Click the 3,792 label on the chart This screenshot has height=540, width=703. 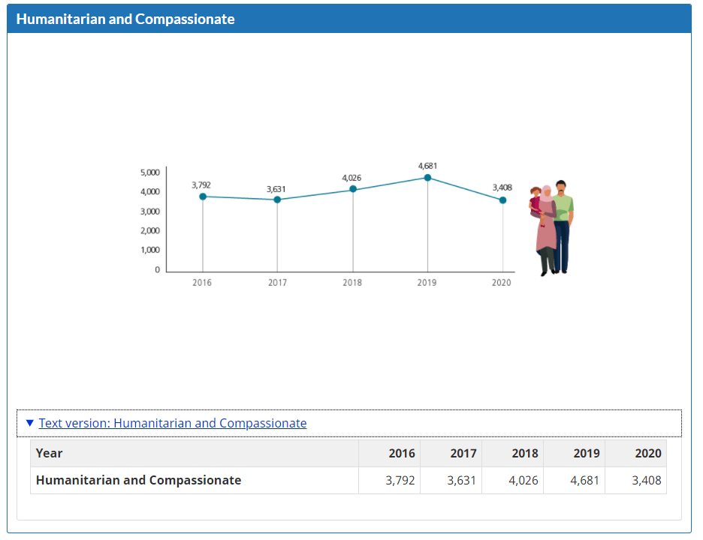click(x=201, y=184)
